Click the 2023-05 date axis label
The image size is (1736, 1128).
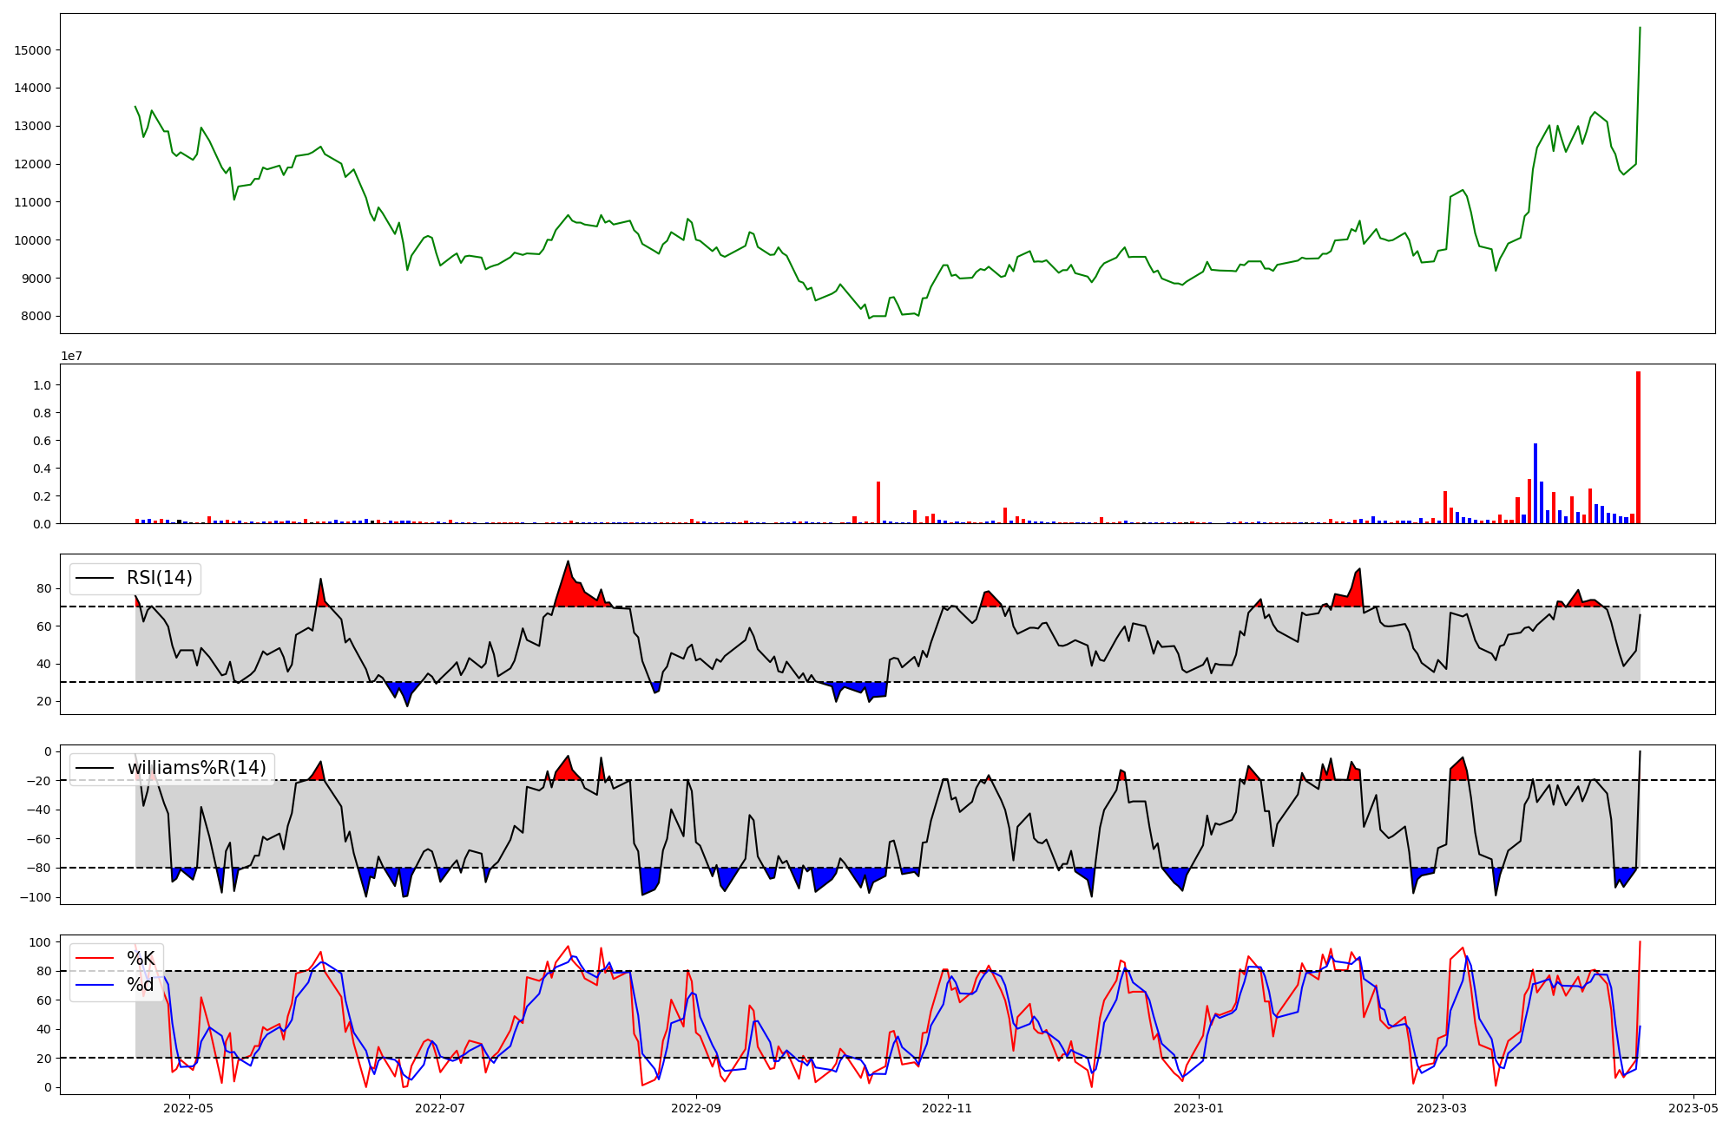(x=1693, y=1108)
